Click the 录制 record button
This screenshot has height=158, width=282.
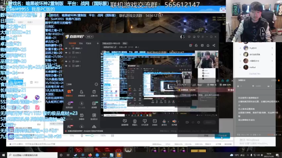[x=206, y=136]
